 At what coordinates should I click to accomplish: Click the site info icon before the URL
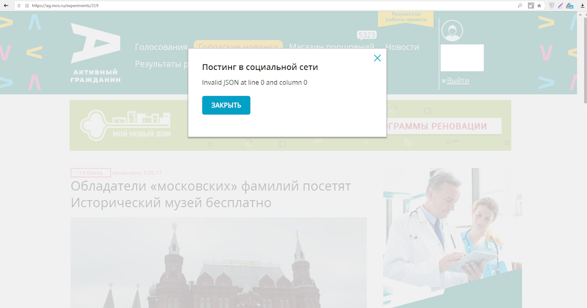pyautogui.click(x=27, y=5)
